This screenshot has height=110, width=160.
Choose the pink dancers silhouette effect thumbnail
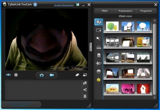(x=128, y=89)
